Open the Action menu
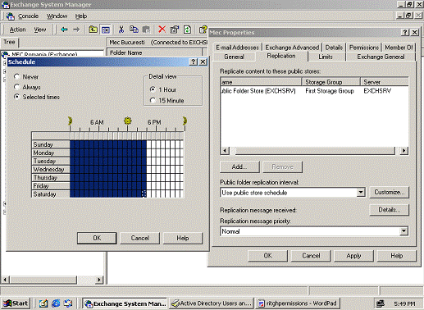The image size is (424, 310). tap(17, 30)
